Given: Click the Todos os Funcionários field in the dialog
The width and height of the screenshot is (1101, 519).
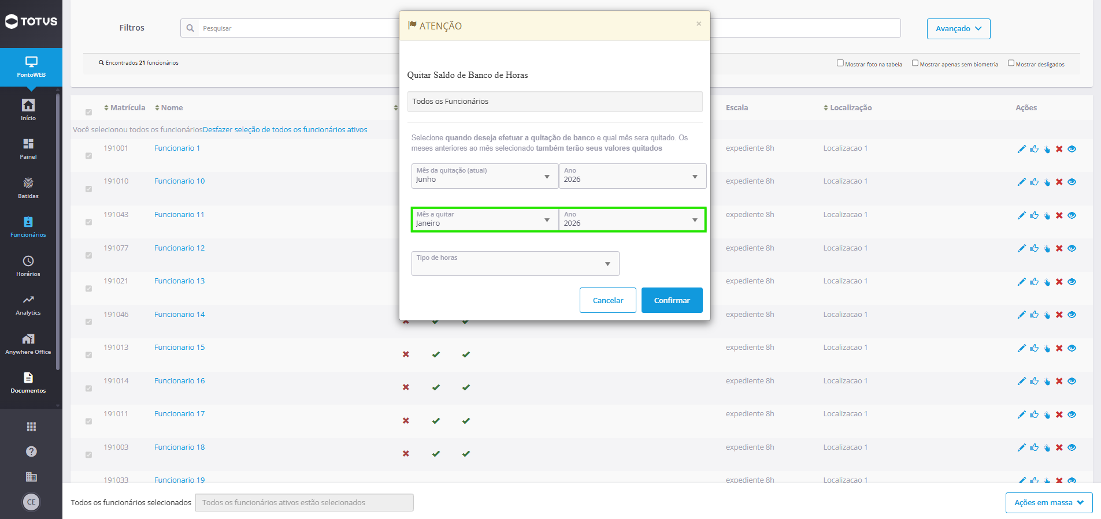Looking at the screenshot, I should [555, 102].
